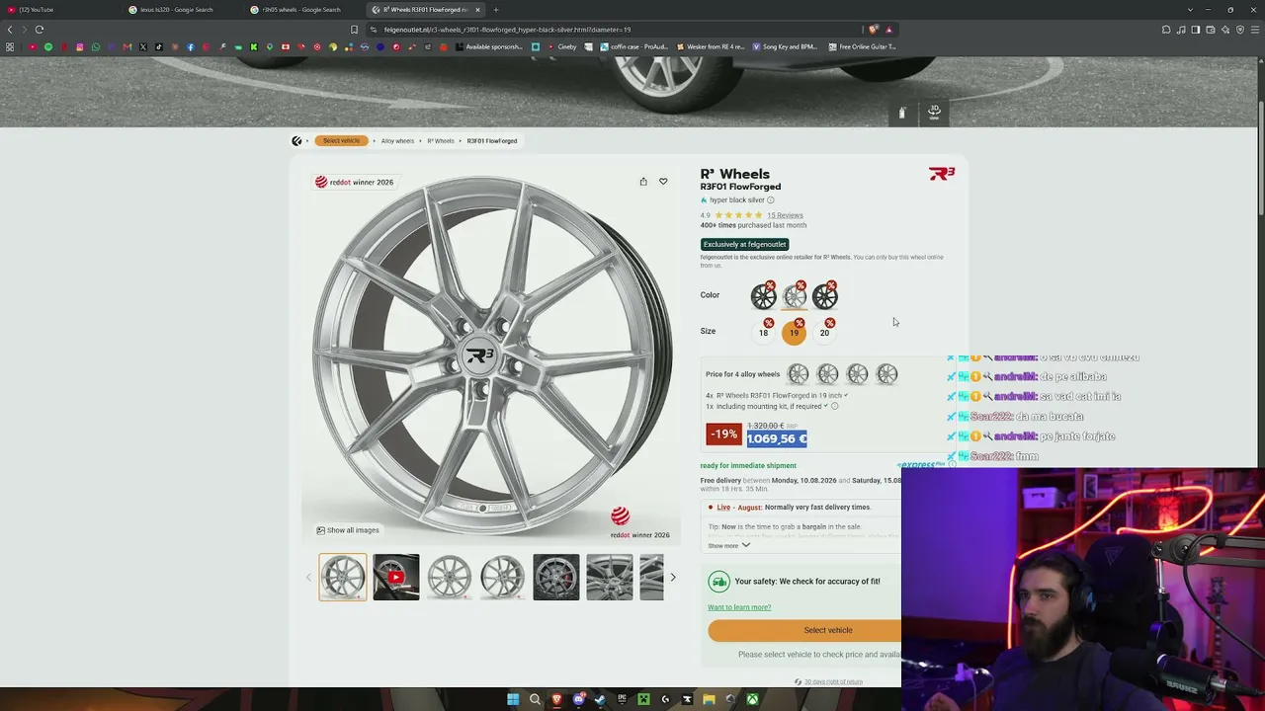Click the info icon beside hyper black silver
Screen dimensions: 1265x711
click(x=771, y=200)
